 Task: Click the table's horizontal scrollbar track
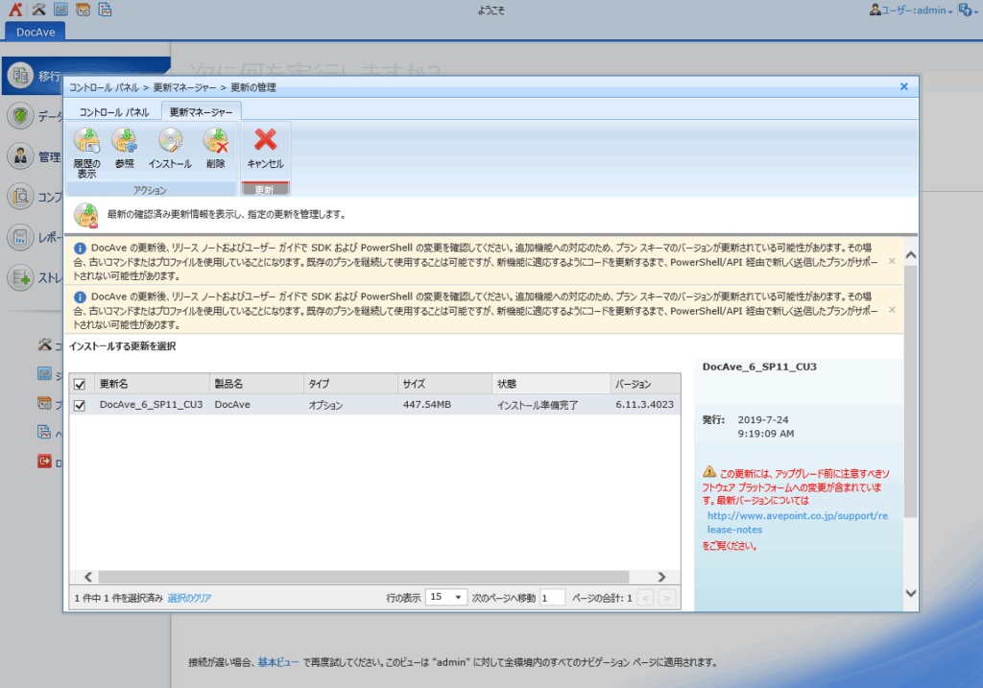(x=364, y=577)
